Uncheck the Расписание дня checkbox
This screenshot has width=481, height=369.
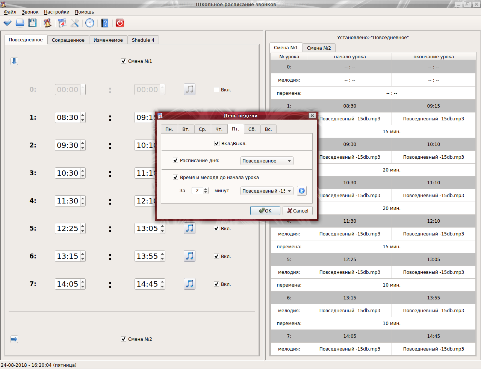tap(175, 160)
